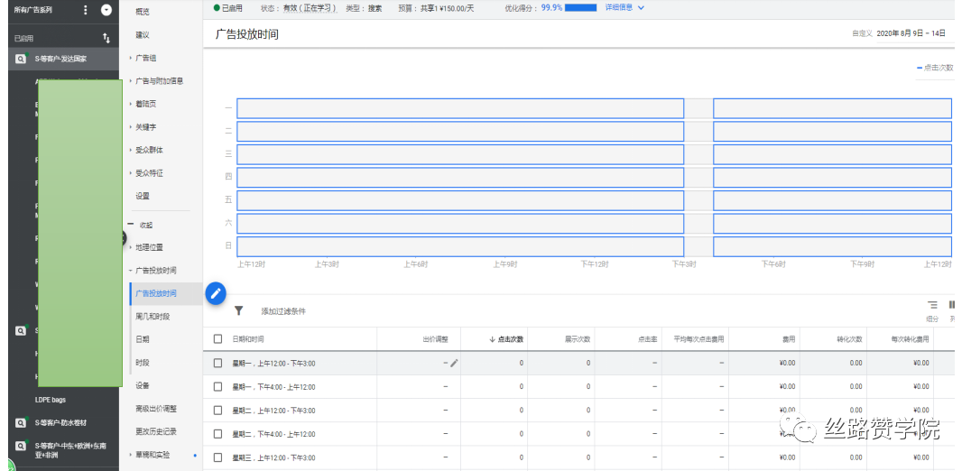The image size is (971, 471).
Task: Click the search icon of S-等客户-发达国家 campaign
Action: coord(21,59)
